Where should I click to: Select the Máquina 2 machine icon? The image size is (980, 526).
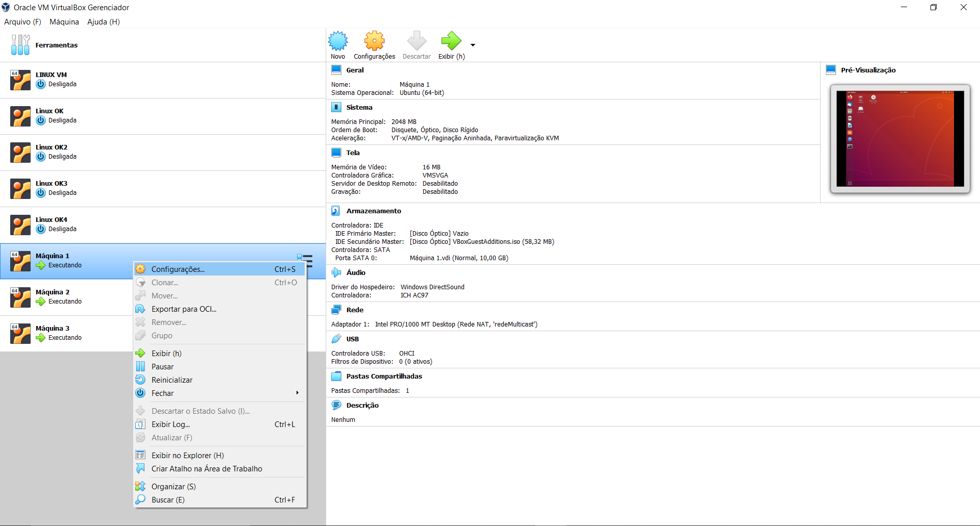click(x=20, y=297)
